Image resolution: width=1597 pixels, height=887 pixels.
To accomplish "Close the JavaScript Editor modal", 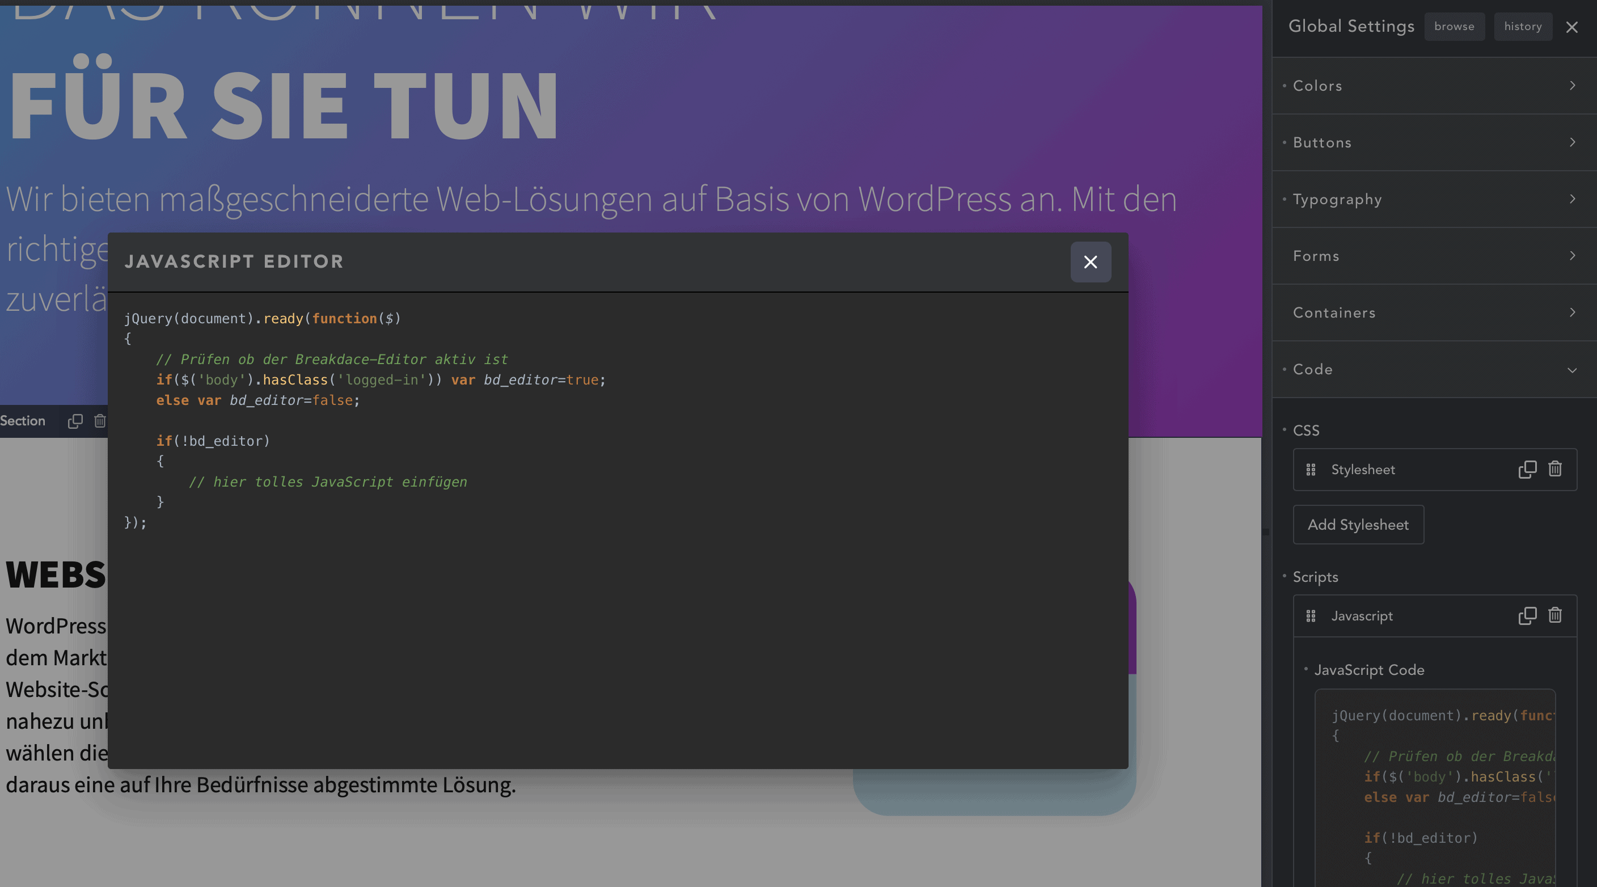I will tap(1091, 261).
